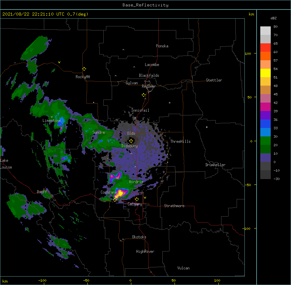
Task: Click the -30 value in dBZ legend
Action: pyautogui.click(x=276, y=179)
